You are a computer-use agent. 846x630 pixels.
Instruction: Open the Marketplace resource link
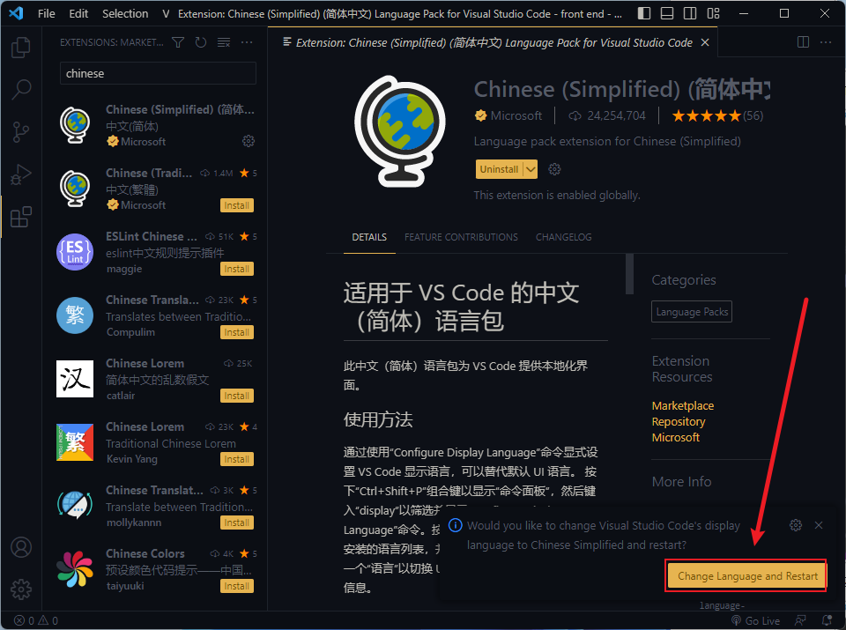[682, 405]
